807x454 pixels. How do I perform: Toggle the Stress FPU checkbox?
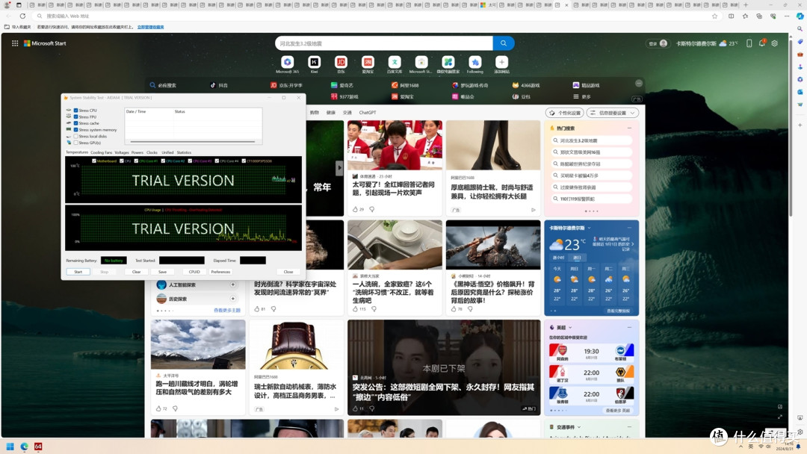pos(75,116)
